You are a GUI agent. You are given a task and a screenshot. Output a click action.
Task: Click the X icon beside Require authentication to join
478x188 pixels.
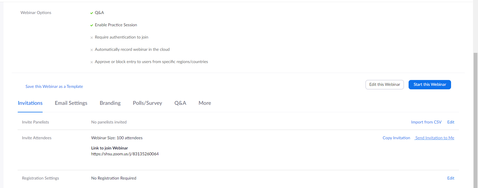tap(92, 38)
